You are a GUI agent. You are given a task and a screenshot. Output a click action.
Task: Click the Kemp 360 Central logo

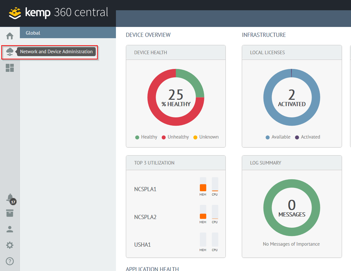coord(58,13)
